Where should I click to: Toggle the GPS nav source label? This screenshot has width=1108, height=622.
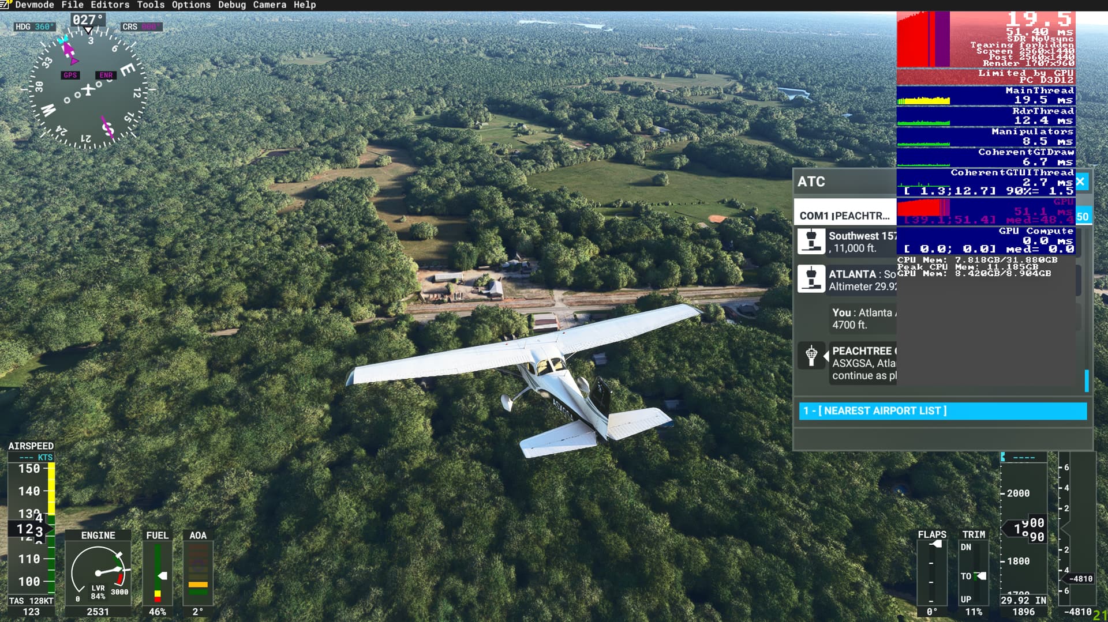coord(70,75)
